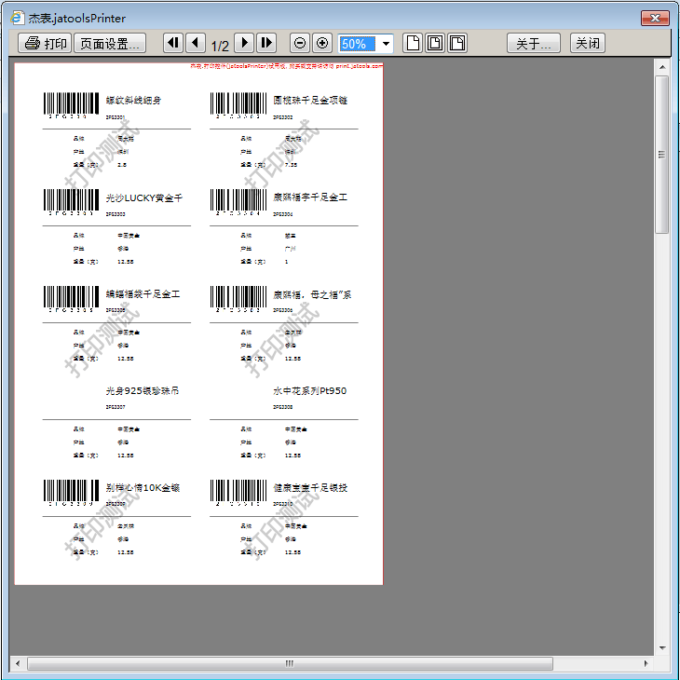This screenshot has height=680, width=680.
Task: Click the 光身925银珍珠吊 label title
Action: coord(143,390)
